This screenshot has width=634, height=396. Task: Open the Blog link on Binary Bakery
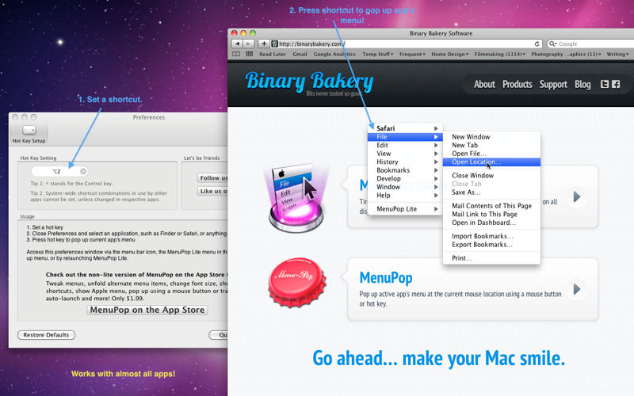point(582,84)
